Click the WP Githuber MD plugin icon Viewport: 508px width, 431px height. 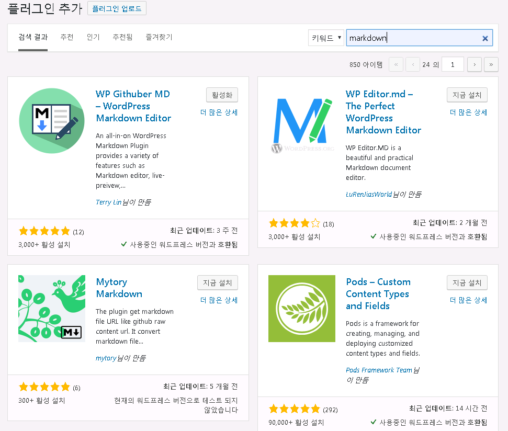click(x=52, y=121)
